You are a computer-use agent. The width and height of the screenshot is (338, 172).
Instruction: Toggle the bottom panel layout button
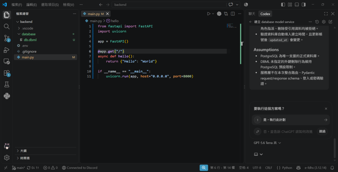click(x=297, y=5)
